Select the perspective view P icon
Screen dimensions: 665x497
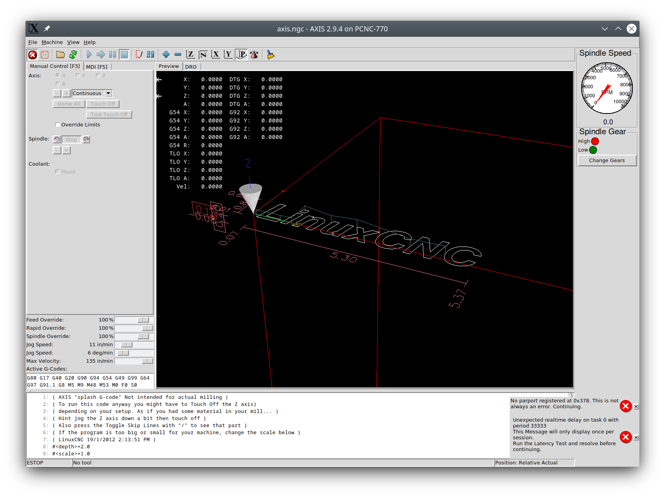point(241,55)
